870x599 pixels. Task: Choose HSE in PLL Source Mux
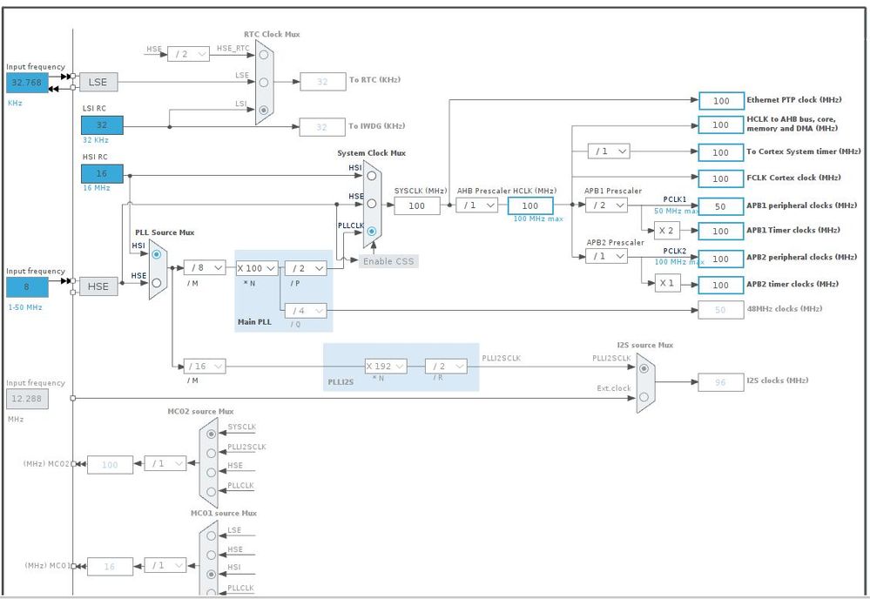click(x=157, y=283)
